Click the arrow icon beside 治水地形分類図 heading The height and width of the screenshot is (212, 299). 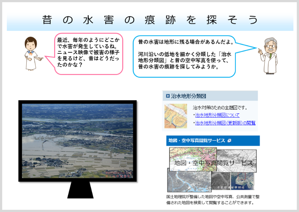pos(168,96)
